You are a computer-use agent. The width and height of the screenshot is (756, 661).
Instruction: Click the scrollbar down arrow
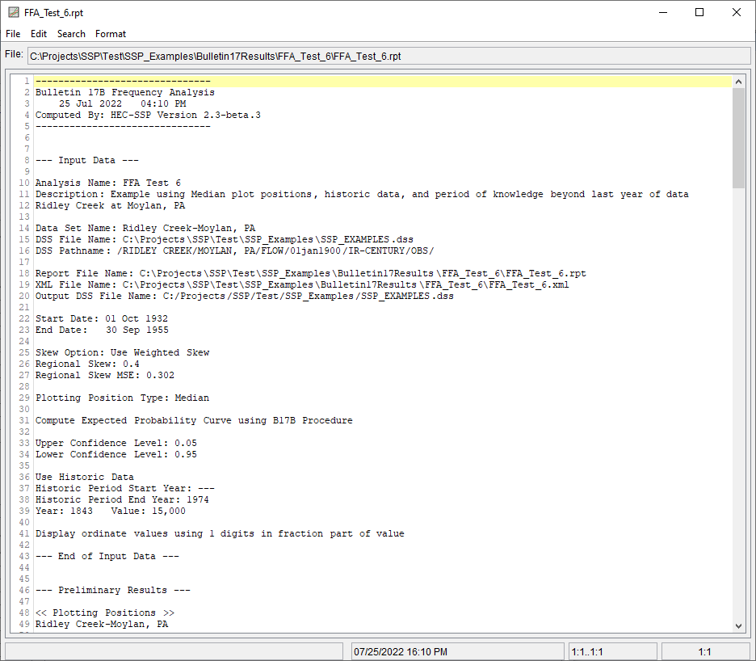click(x=738, y=625)
